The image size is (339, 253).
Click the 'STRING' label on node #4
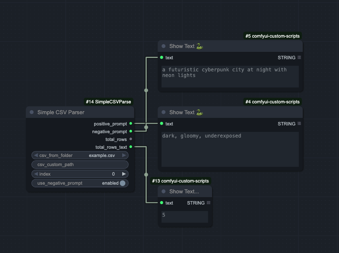click(x=286, y=124)
